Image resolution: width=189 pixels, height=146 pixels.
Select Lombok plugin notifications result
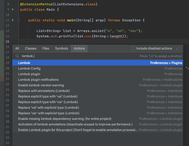click(98, 80)
